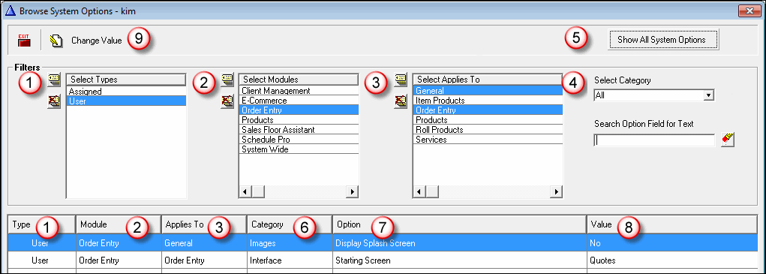The image size is (766, 274).
Task: Click the Quotes value cell
Action: pos(672,260)
